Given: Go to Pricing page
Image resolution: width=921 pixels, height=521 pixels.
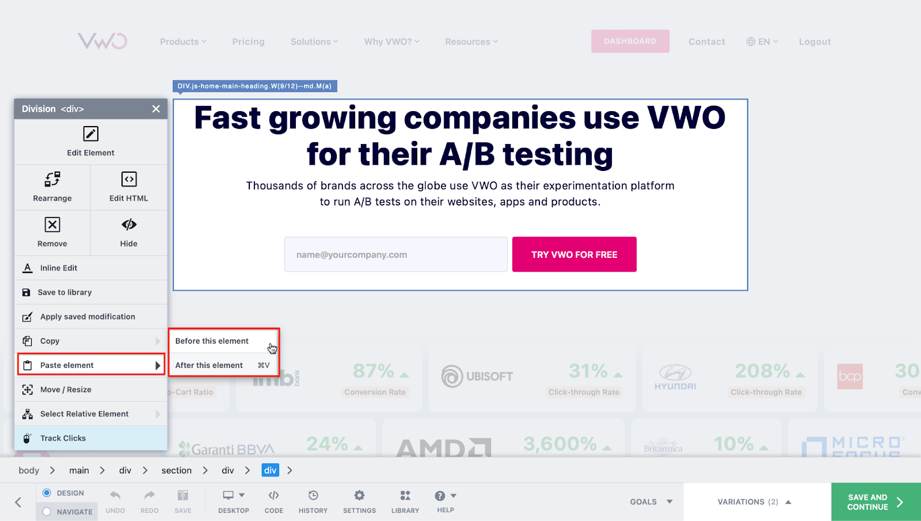Looking at the screenshot, I should [248, 41].
